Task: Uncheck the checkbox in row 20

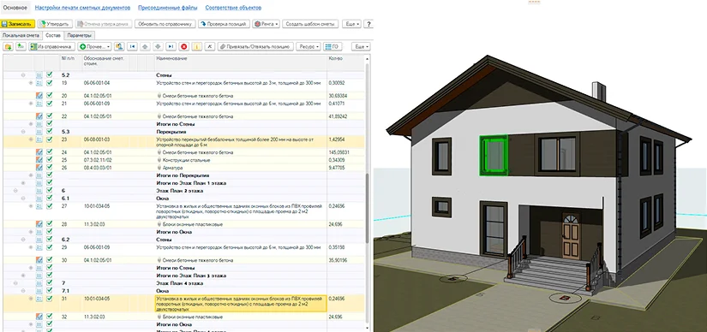Action: click(x=50, y=96)
